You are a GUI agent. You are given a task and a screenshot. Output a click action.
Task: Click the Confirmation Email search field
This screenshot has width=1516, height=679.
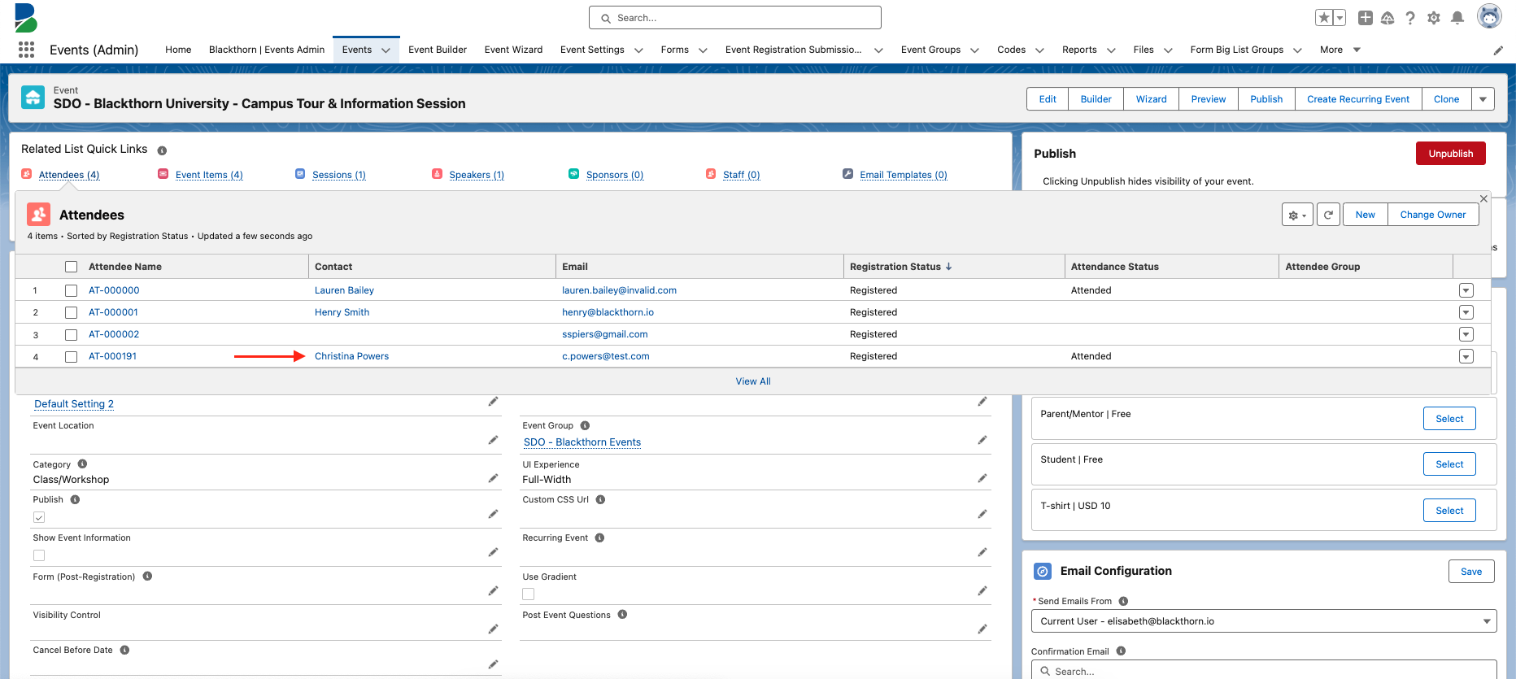[x=1264, y=670]
